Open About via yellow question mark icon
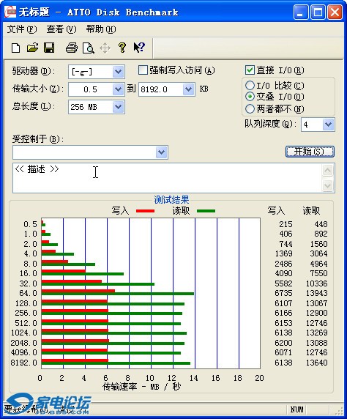This screenshot has height=419, width=347. [x=122, y=48]
